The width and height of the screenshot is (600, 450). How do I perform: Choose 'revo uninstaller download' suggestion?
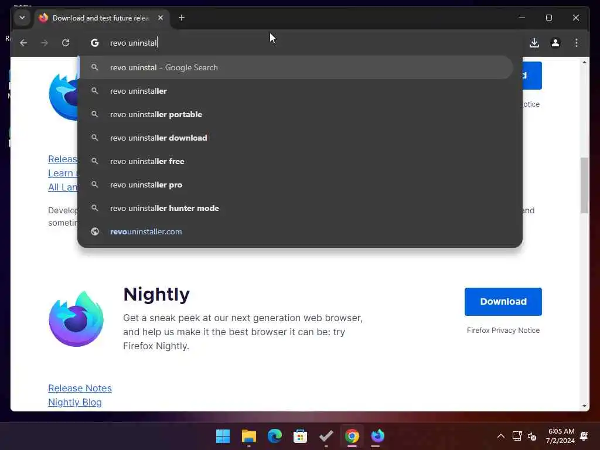point(295,138)
